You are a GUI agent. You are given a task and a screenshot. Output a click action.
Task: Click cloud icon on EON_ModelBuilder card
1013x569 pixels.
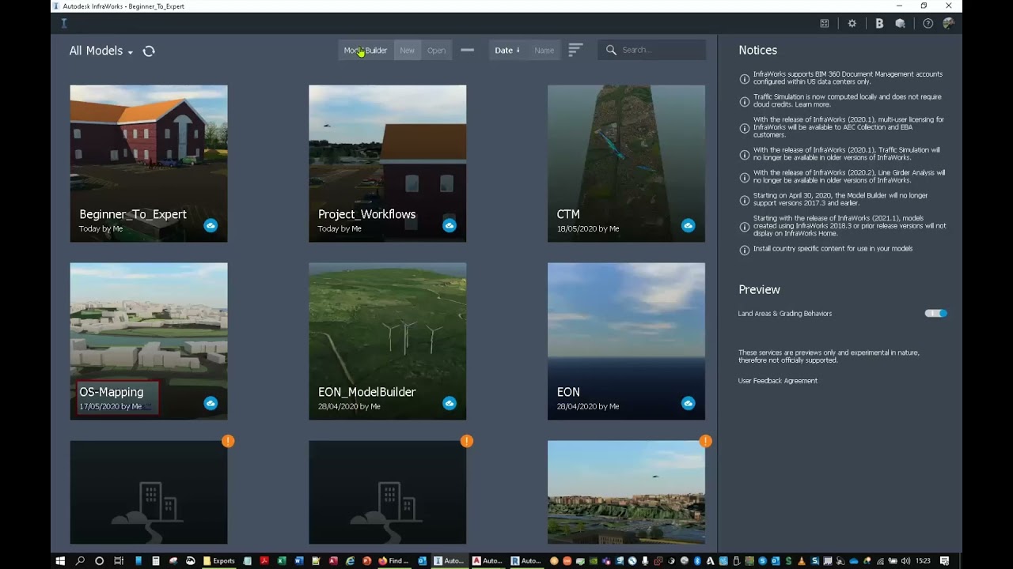point(450,404)
